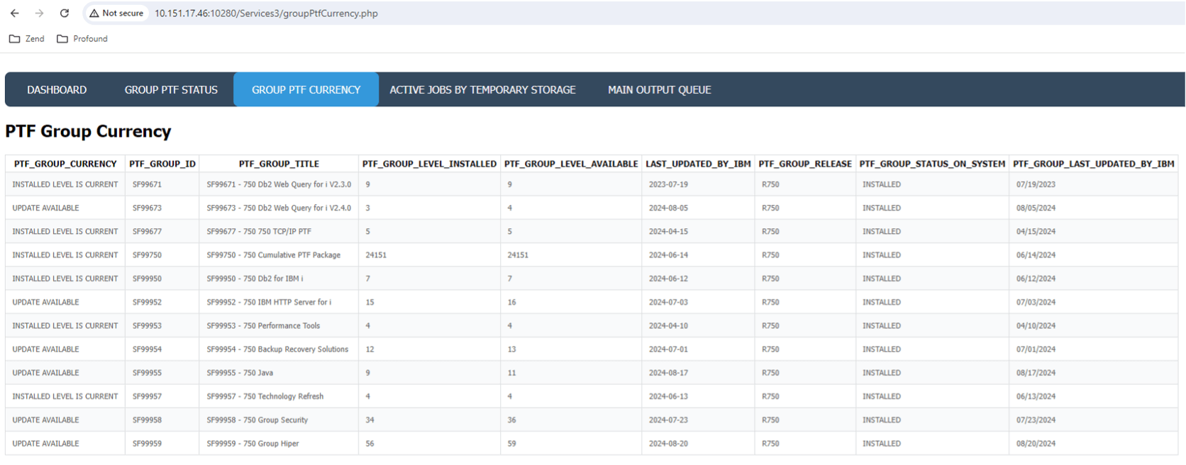1186x465 pixels.
Task: Select the SF99750 group ID cell
Action: 147,255
